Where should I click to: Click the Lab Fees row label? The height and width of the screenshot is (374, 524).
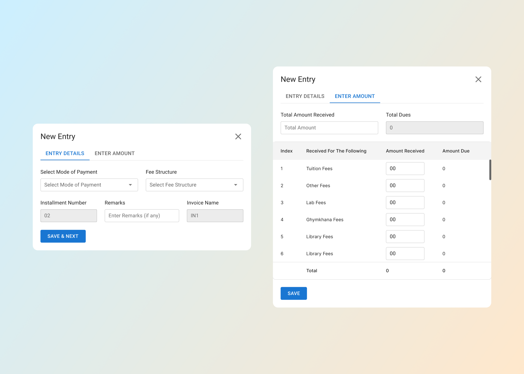pyautogui.click(x=316, y=203)
